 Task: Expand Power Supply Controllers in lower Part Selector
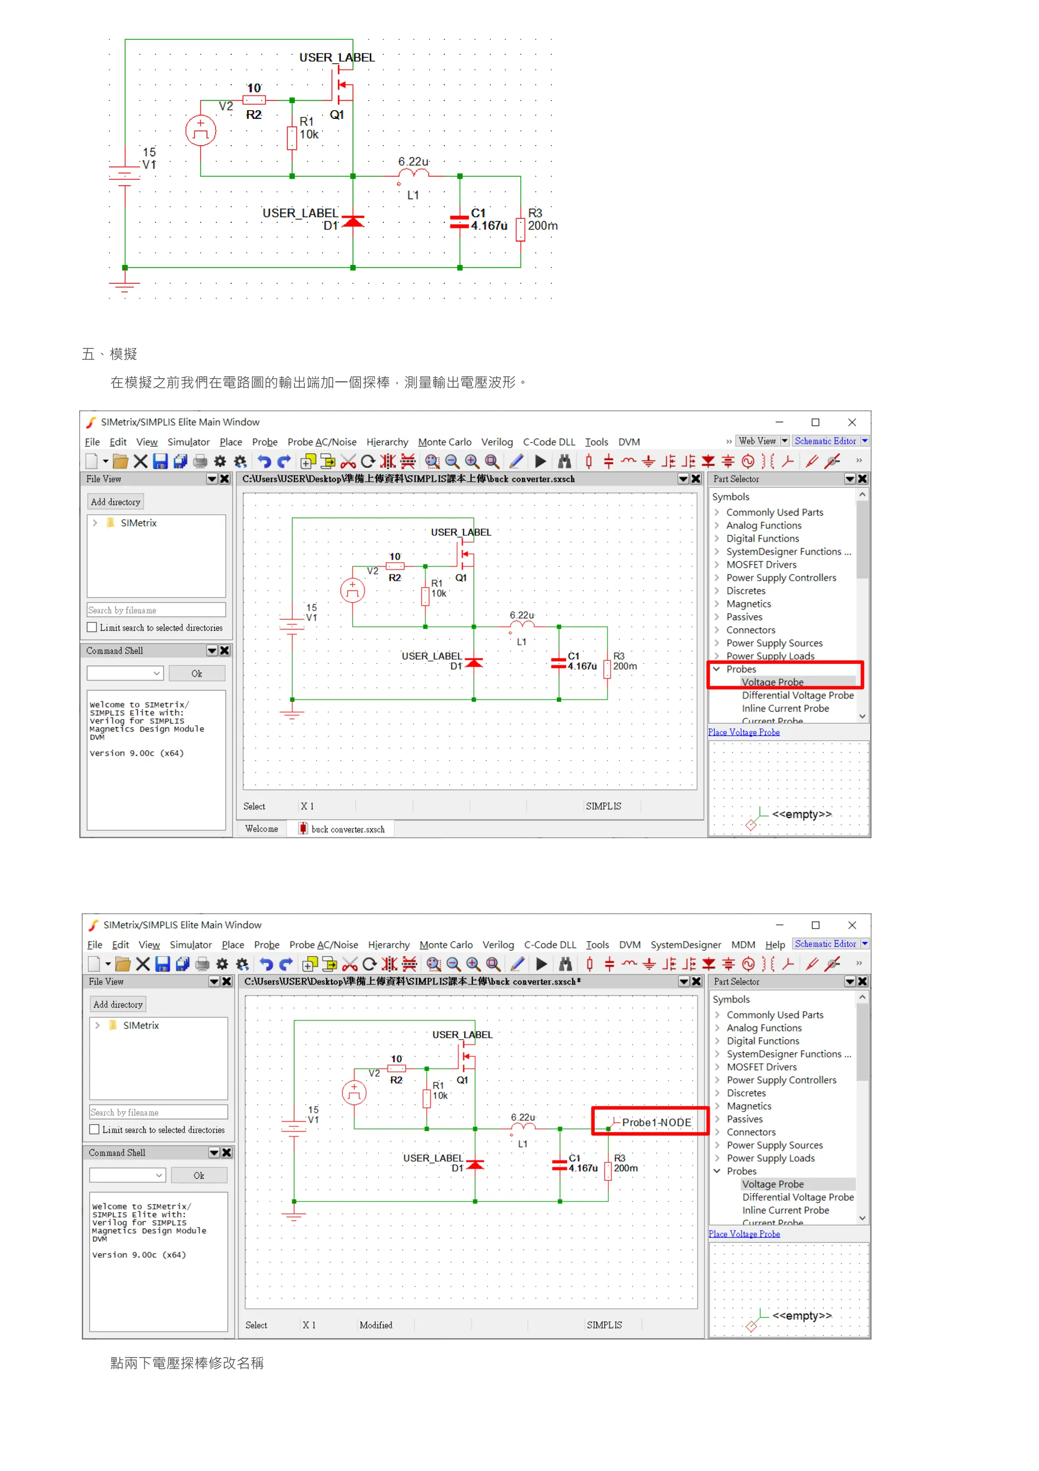[717, 1080]
